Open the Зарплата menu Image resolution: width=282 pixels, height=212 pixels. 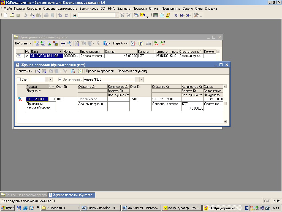124,9
